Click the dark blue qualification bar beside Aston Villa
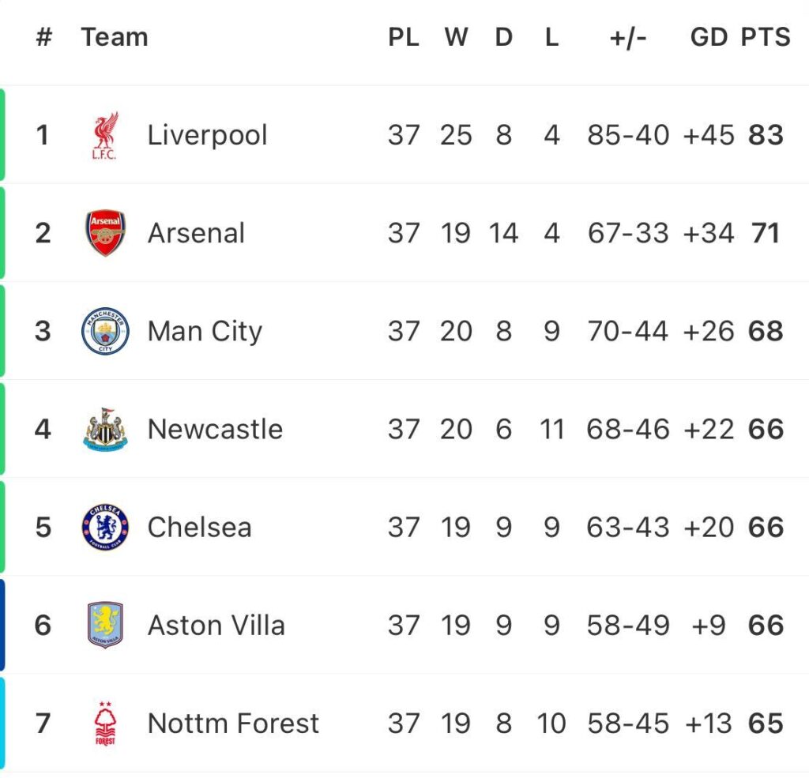This screenshot has height=778, width=809. 2,625
